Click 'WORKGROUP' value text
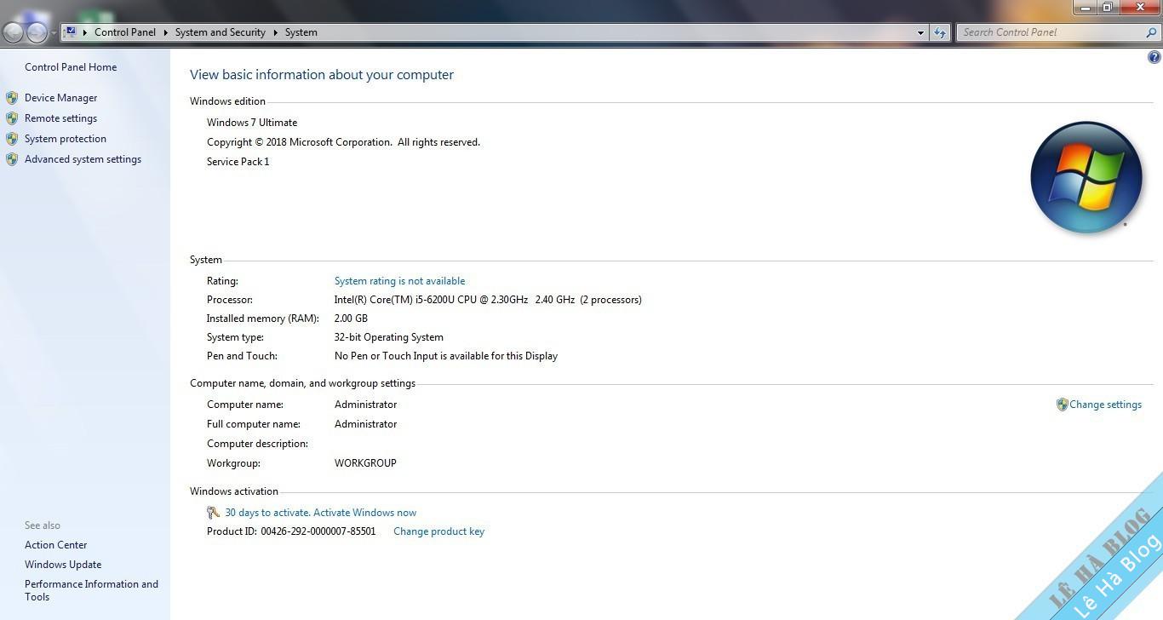Viewport: 1163px width, 620px height. (x=365, y=463)
